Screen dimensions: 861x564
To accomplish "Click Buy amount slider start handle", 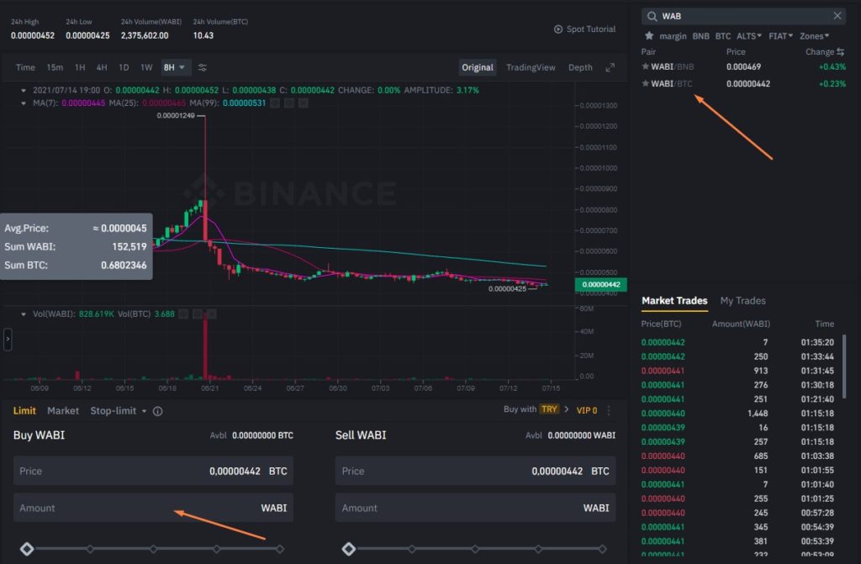I will pyautogui.click(x=27, y=549).
